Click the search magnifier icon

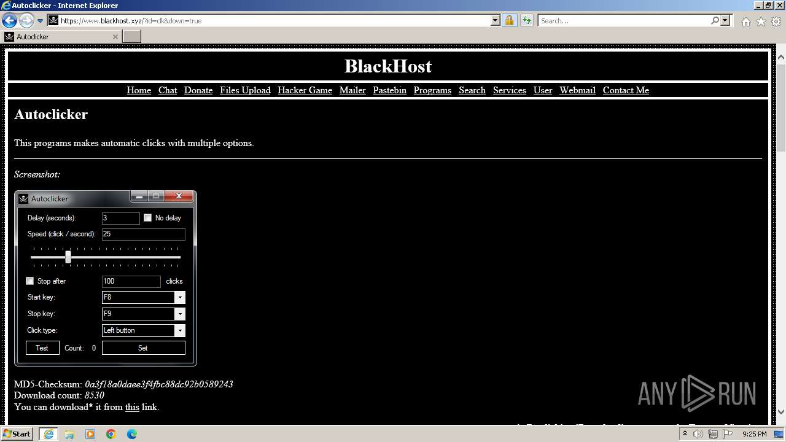pos(715,20)
